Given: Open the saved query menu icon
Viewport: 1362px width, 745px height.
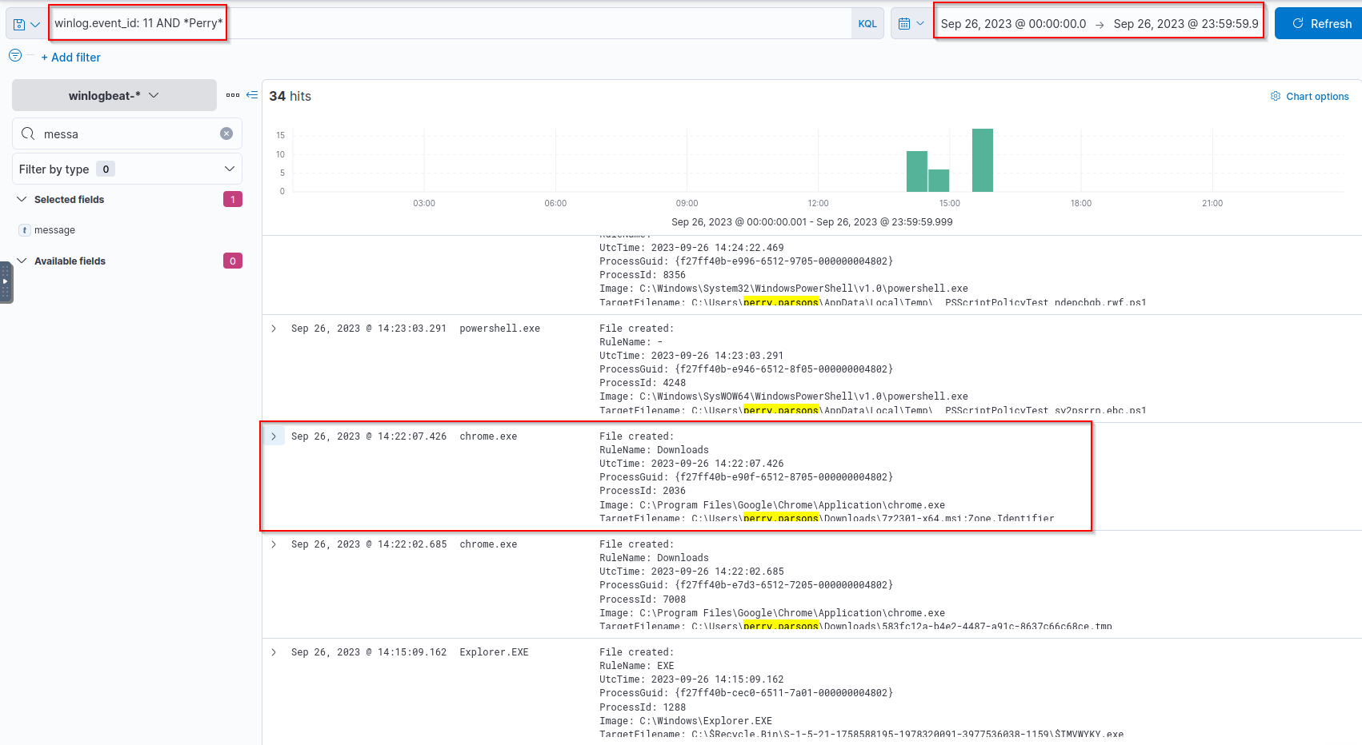Looking at the screenshot, I should [x=26, y=24].
